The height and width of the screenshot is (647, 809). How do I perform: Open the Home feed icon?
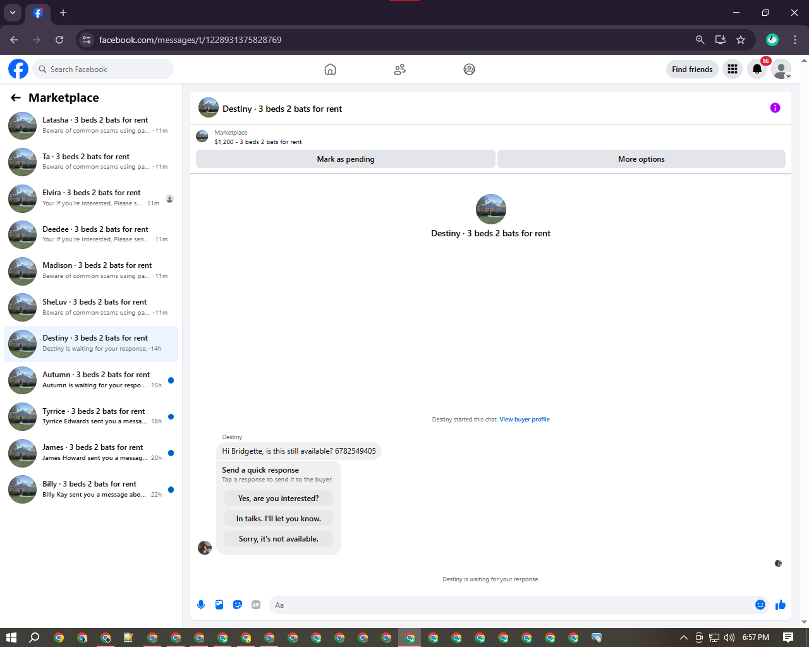(x=330, y=70)
